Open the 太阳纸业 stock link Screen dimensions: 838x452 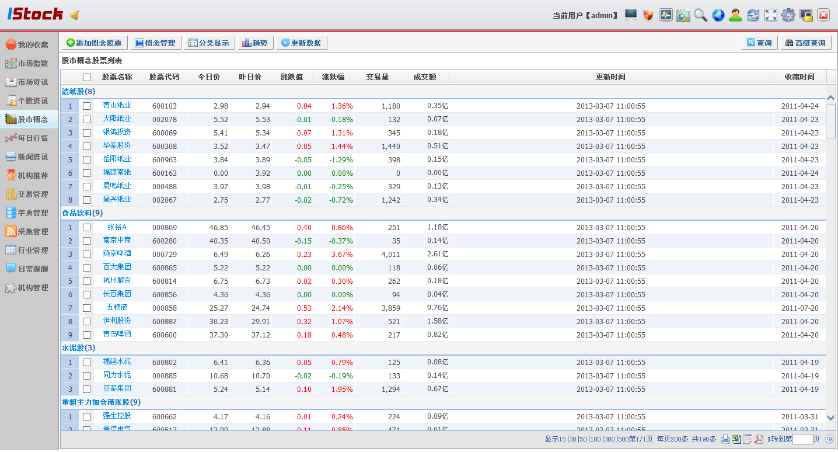point(117,119)
